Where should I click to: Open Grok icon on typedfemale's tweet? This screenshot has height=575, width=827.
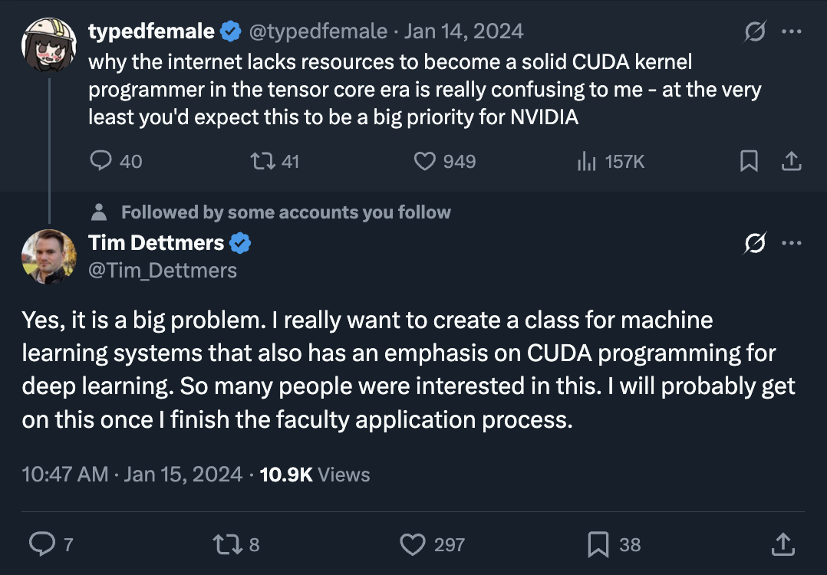(x=755, y=31)
